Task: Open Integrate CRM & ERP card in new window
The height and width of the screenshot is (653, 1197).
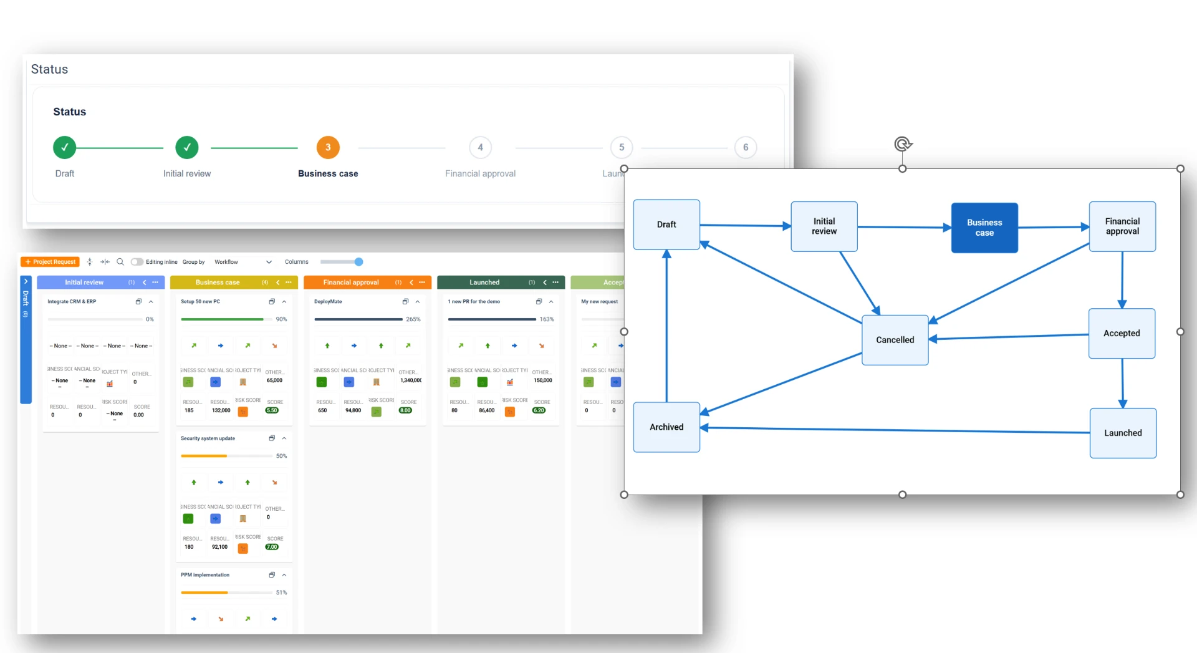Action: coord(138,301)
